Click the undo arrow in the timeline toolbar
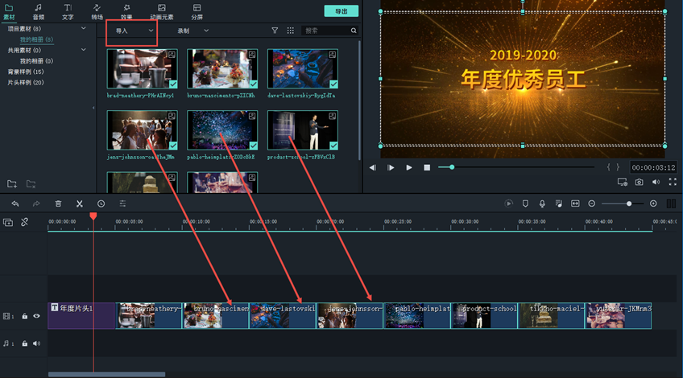 (x=14, y=203)
